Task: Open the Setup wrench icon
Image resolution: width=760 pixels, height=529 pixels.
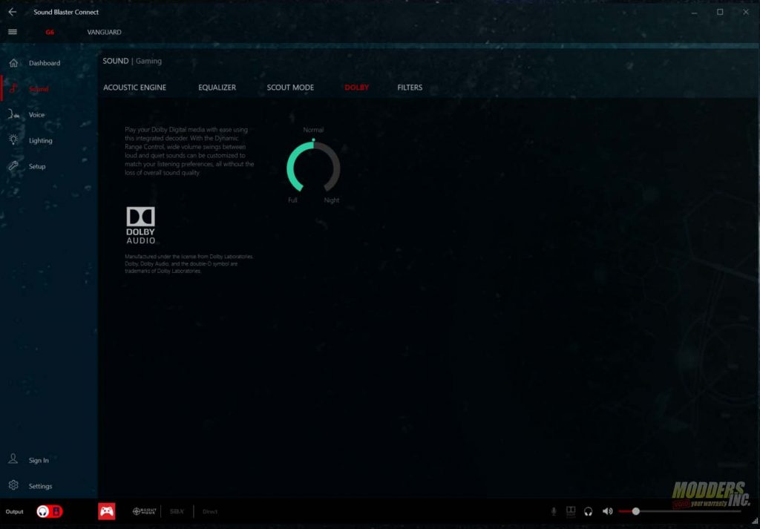Action: [x=13, y=166]
